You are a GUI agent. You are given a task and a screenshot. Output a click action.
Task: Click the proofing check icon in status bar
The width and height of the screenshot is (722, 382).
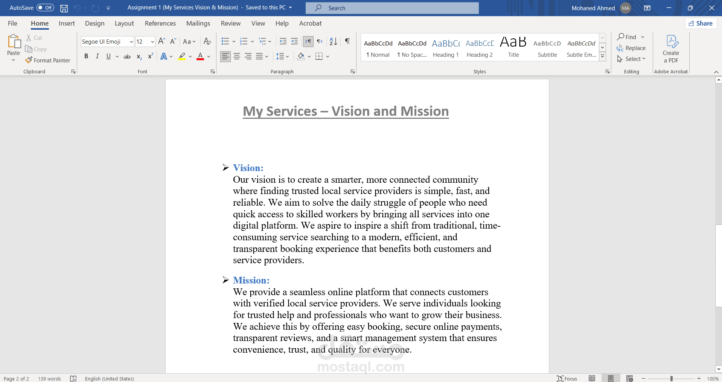(73, 379)
